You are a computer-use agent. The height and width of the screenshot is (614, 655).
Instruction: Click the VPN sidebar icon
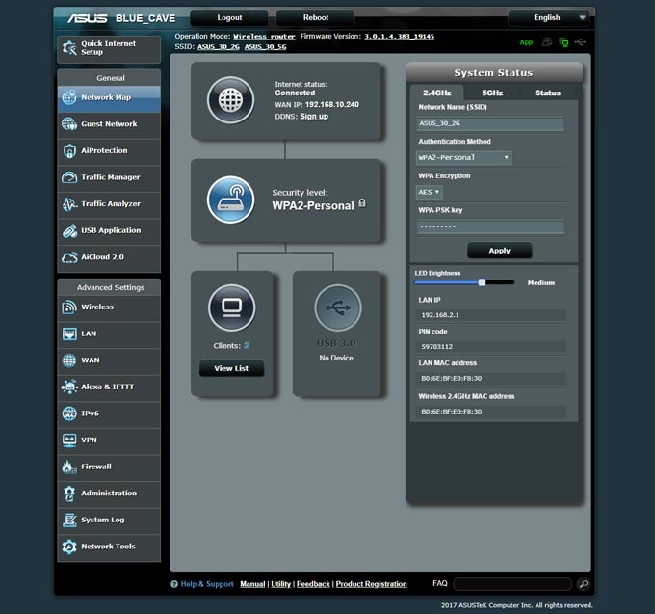69,440
